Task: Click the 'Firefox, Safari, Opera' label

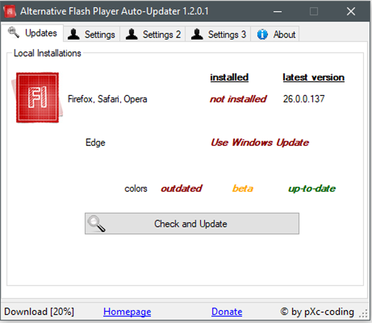Action: (x=108, y=99)
